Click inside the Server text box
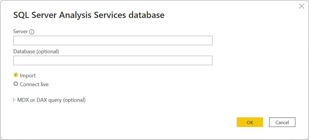This screenshot has width=309, height=140. point(113,41)
